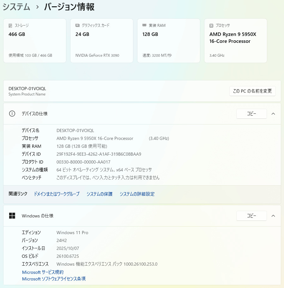Open the グラフィックス カード 24 GB card
This screenshot has width=284, height=288.
[102, 41]
